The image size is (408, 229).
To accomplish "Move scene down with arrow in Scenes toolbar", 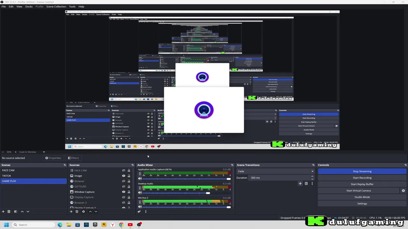I will pyautogui.click(x=28, y=212).
